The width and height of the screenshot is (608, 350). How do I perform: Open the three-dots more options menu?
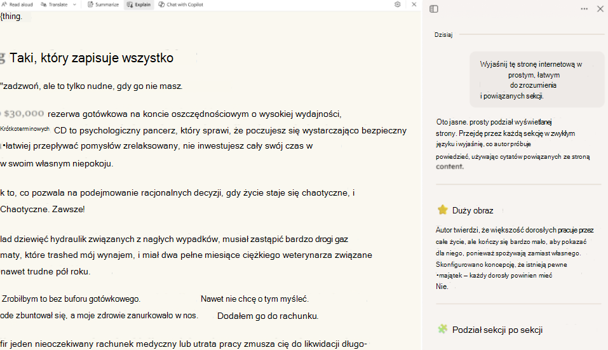(584, 9)
